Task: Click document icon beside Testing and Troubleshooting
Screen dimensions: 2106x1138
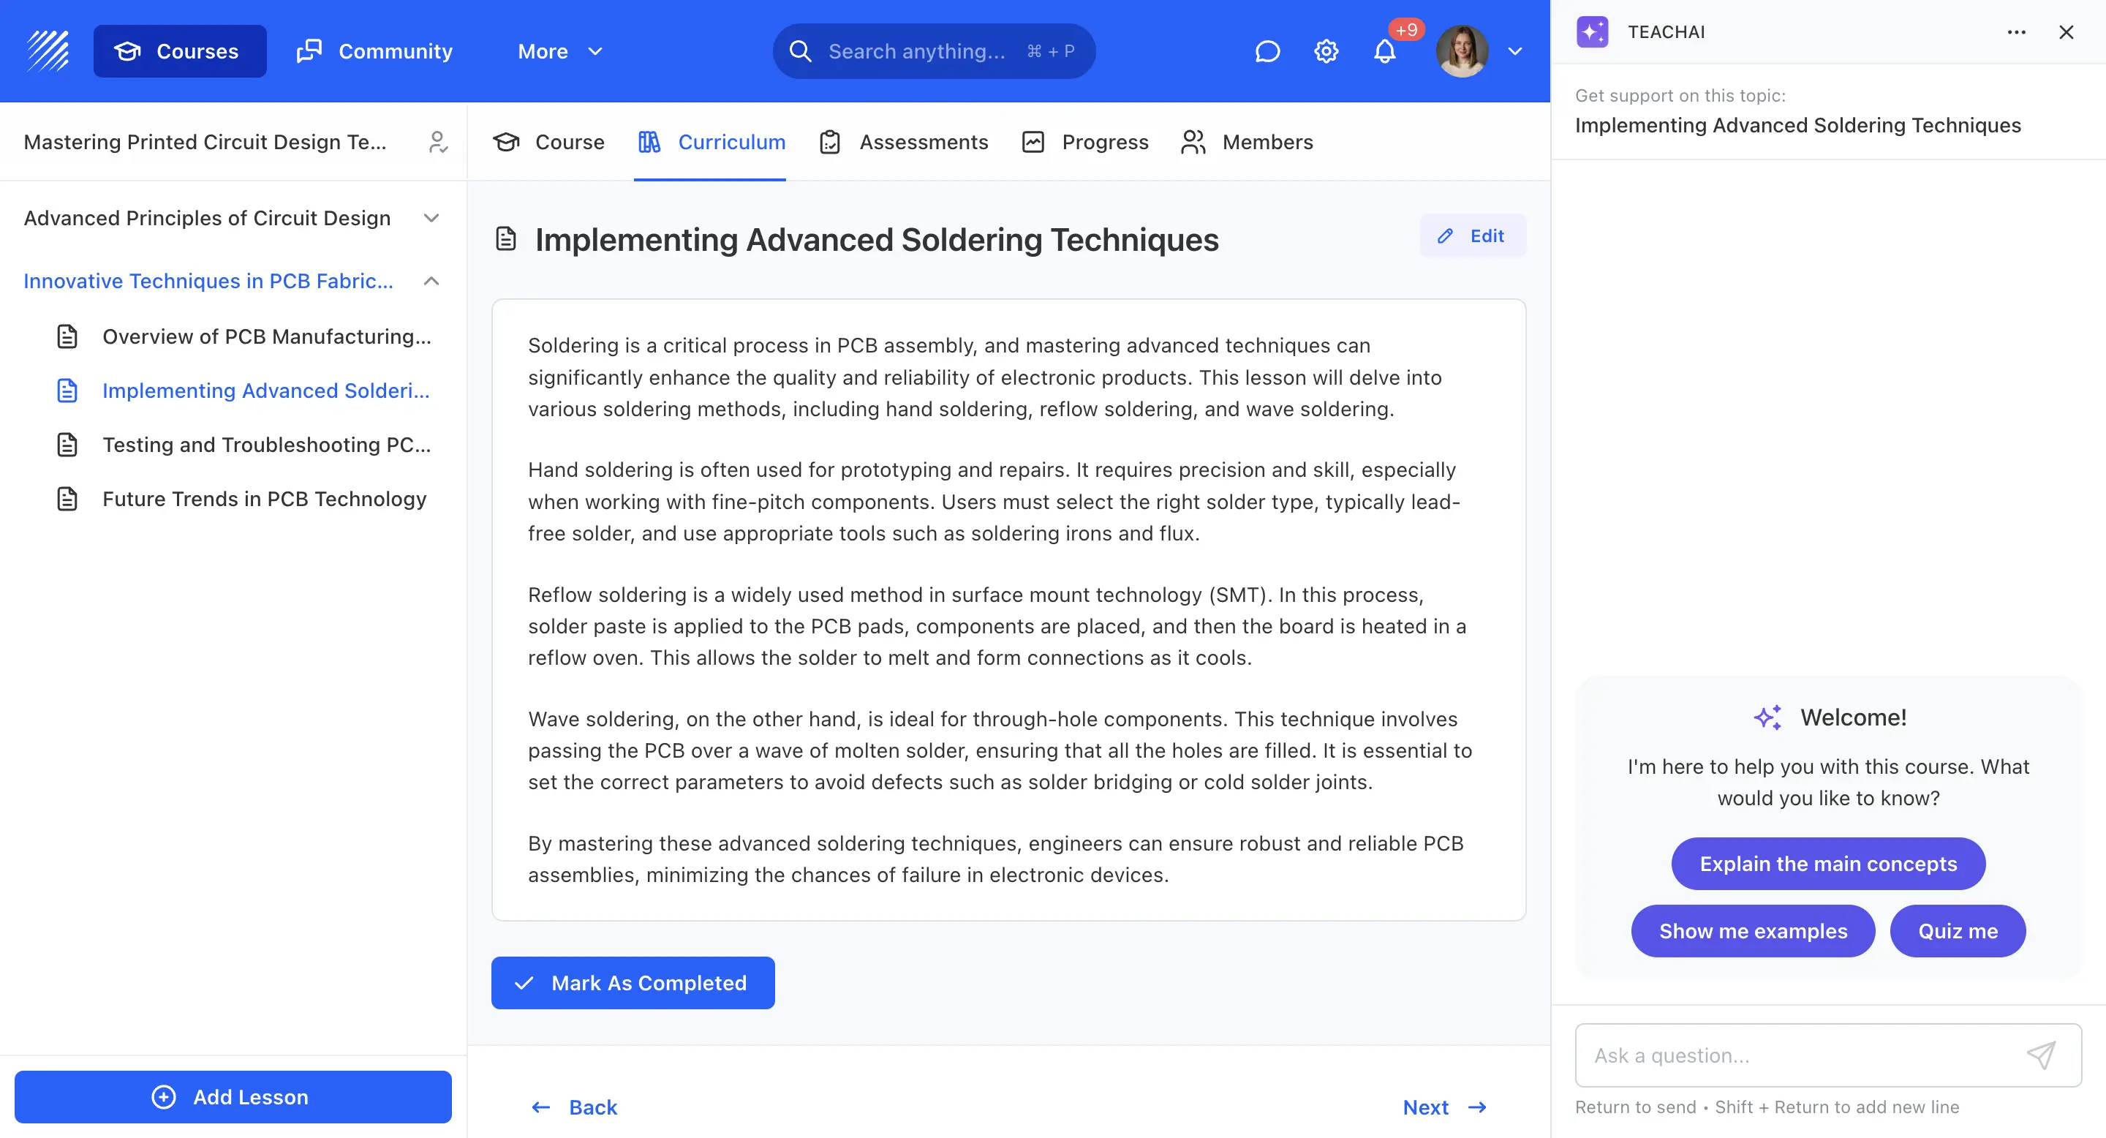Action: [67, 445]
